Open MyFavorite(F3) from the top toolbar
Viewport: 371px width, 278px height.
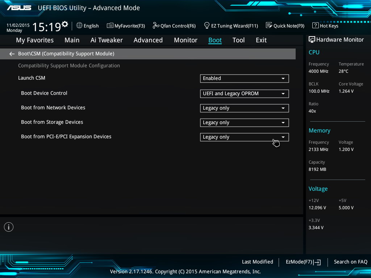126,26
